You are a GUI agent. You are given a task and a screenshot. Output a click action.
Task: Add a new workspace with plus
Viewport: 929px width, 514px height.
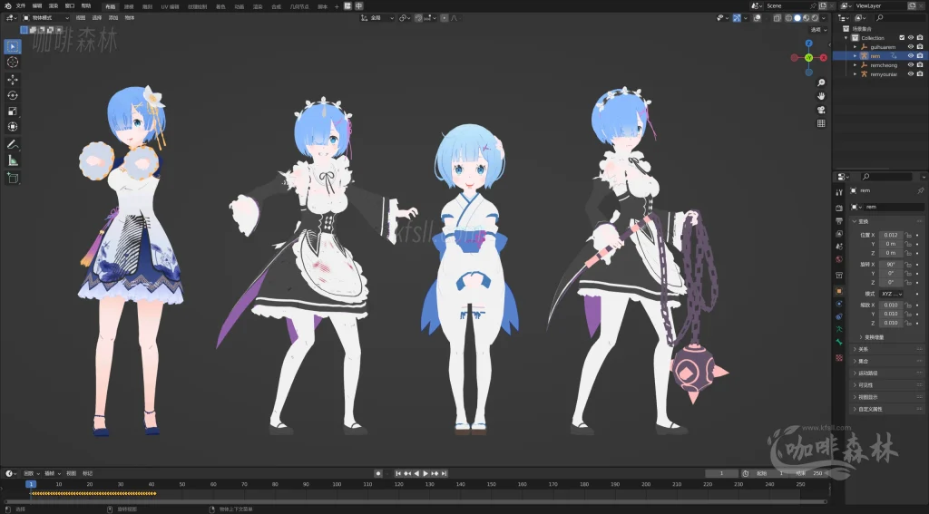click(337, 6)
